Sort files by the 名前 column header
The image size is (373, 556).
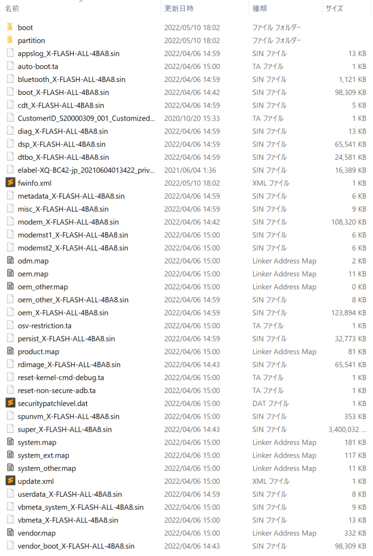[x=12, y=9]
